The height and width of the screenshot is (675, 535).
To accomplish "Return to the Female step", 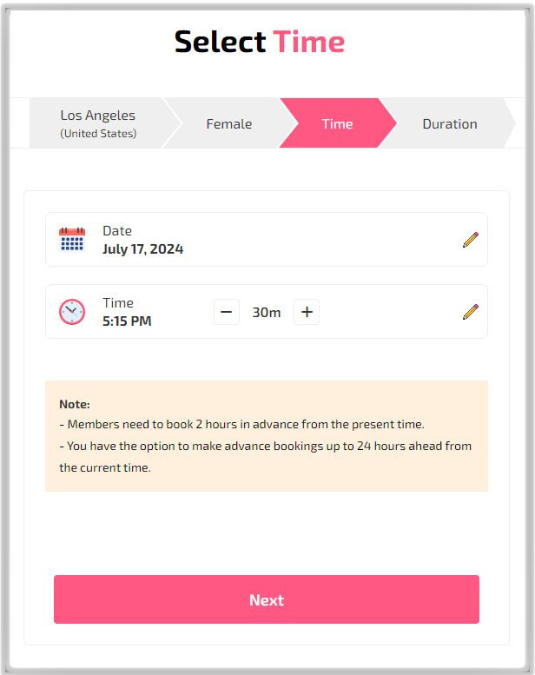I will [228, 123].
